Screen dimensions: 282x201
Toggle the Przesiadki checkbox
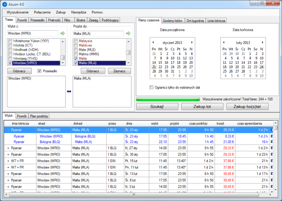(40, 71)
